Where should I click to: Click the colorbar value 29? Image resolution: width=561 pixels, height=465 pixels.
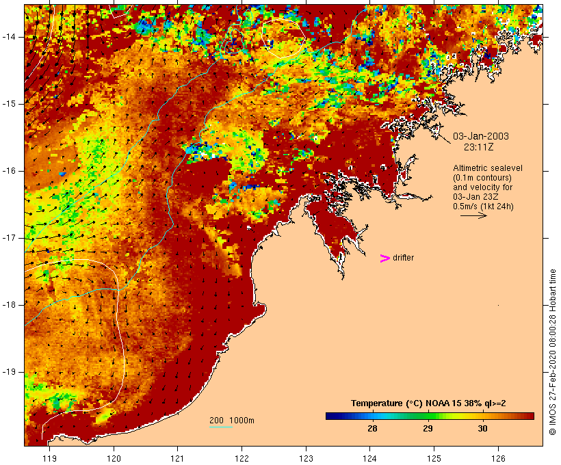(x=428, y=428)
